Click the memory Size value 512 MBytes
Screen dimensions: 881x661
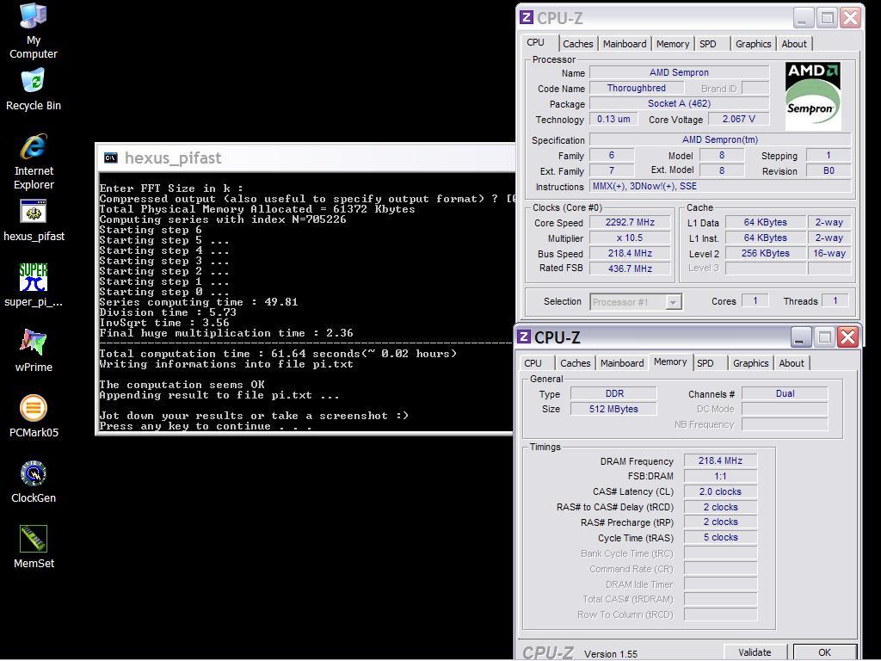point(613,409)
